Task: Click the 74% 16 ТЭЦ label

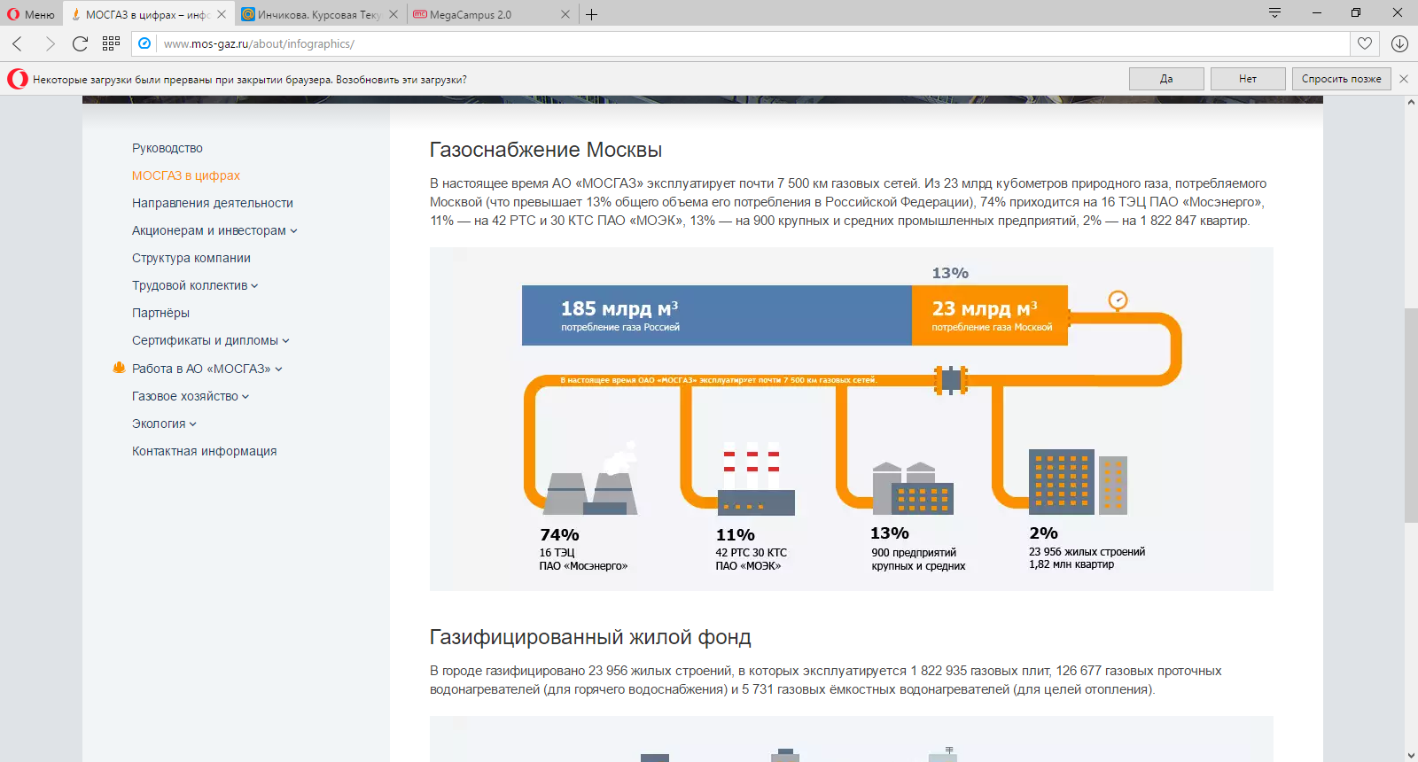Action: pyautogui.click(x=583, y=549)
